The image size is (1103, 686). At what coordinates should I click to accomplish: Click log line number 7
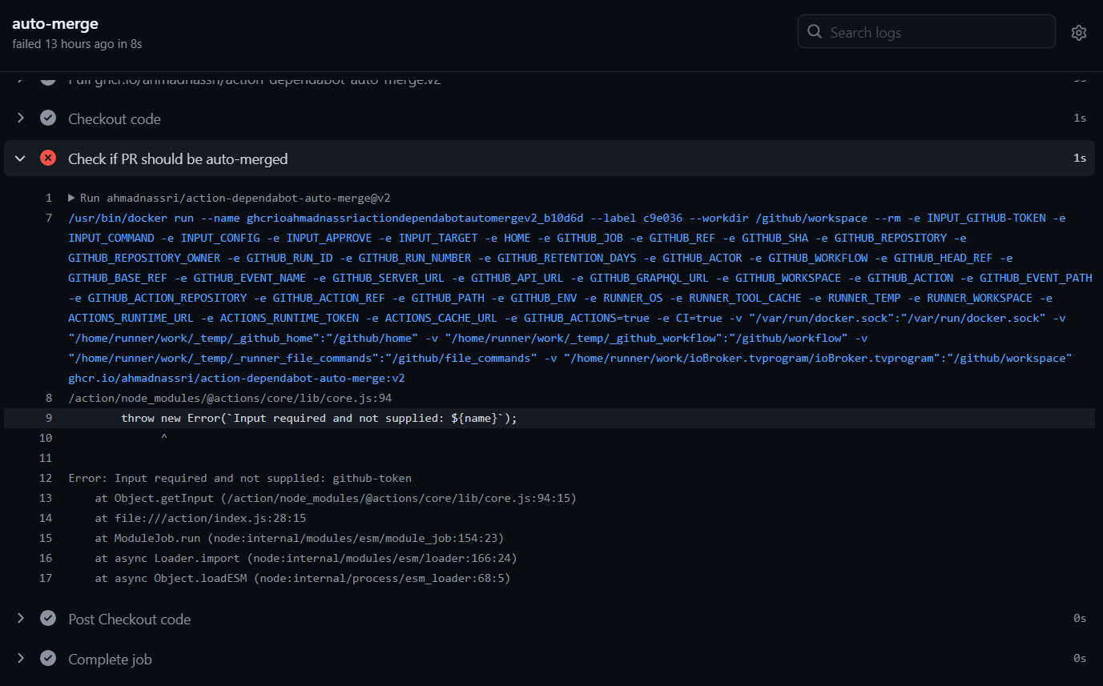pyautogui.click(x=49, y=218)
